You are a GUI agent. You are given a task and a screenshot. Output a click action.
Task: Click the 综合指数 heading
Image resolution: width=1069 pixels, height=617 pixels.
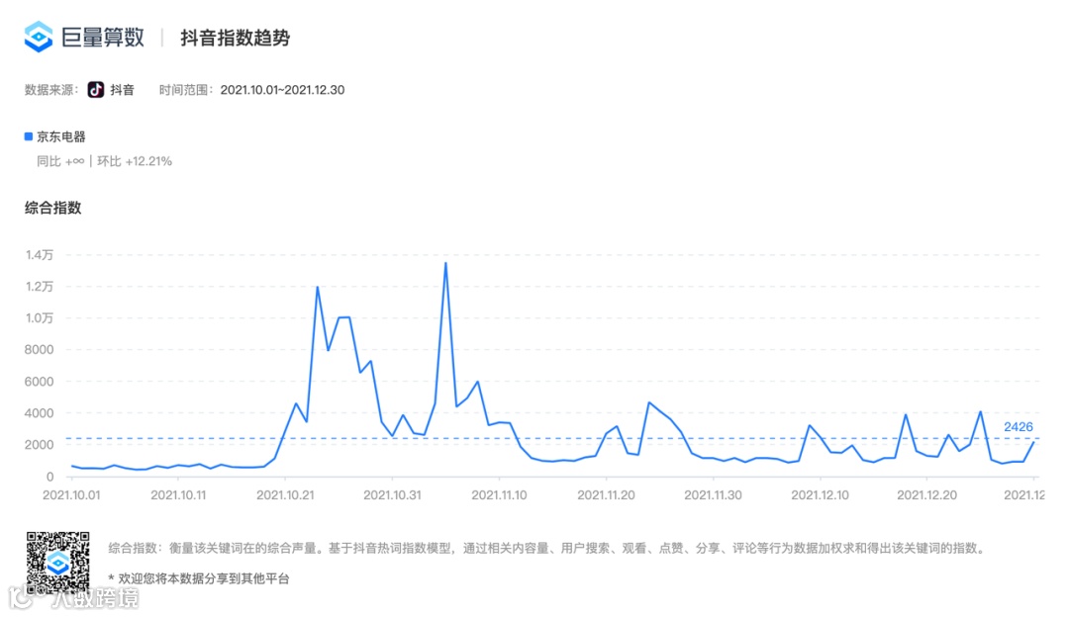[x=53, y=208]
